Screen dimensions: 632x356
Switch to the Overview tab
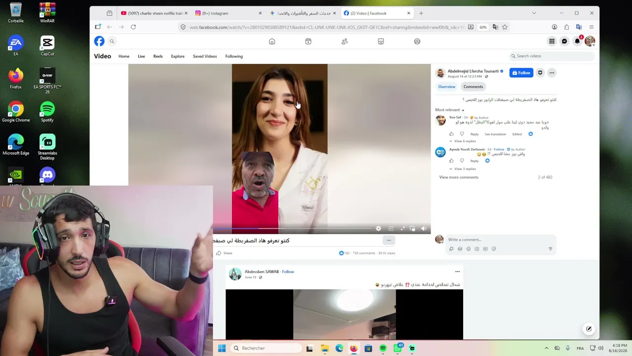pyautogui.click(x=447, y=87)
